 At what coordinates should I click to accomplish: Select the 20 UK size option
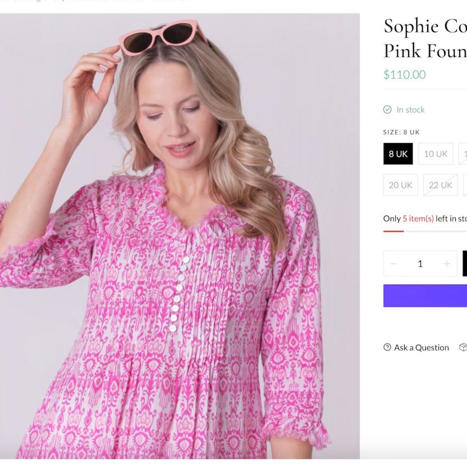(400, 185)
